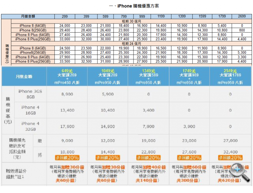Click 17,900 in the iPhone 4 32GB row
253x193 pixels.
tap(67, 126)
